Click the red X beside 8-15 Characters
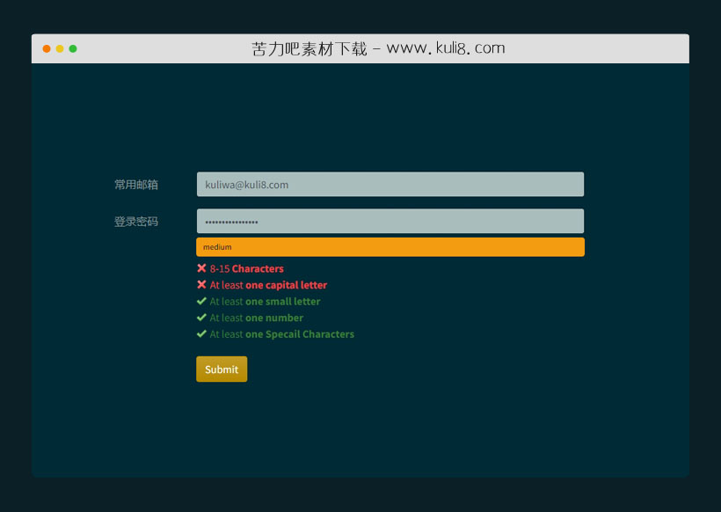Screen dimensions: 721x512 point(201,268)
